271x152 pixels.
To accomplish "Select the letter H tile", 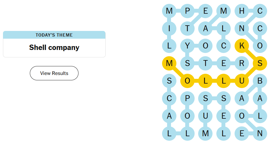I will 242,11.
